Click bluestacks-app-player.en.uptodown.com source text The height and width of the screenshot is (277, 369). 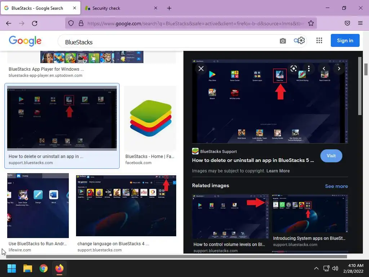[45, 75]
